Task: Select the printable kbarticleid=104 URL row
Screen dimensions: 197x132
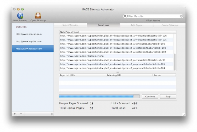Action: 116,68
